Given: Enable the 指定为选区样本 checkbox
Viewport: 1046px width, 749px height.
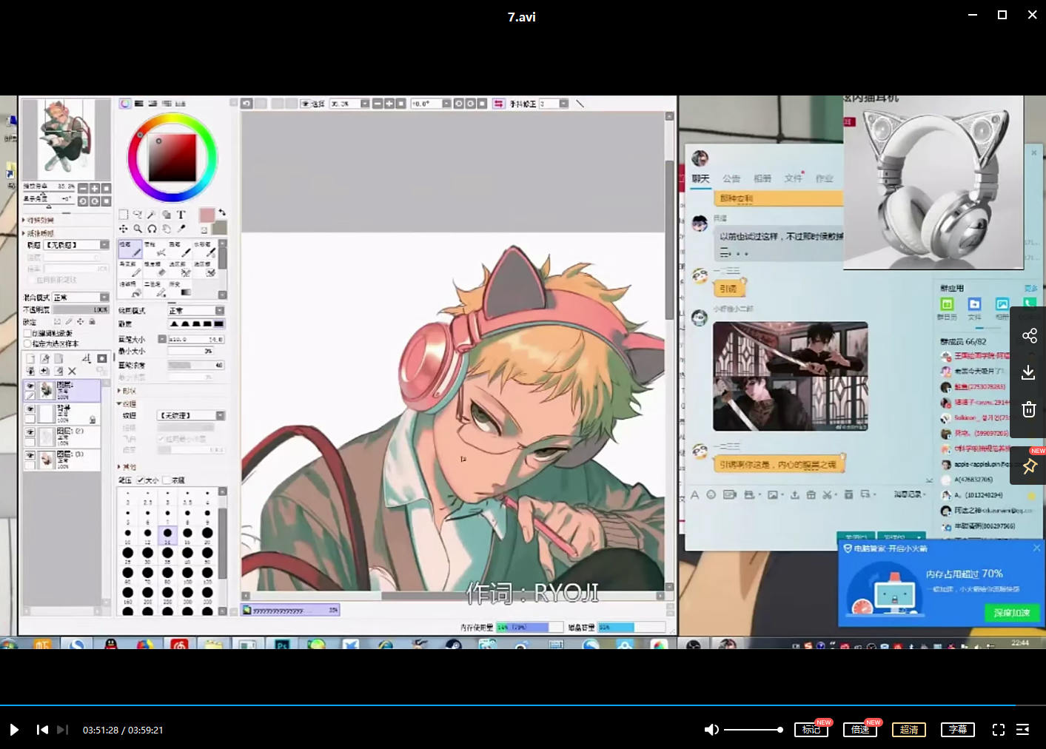Looking at the screenshot, I should (28, 343).
